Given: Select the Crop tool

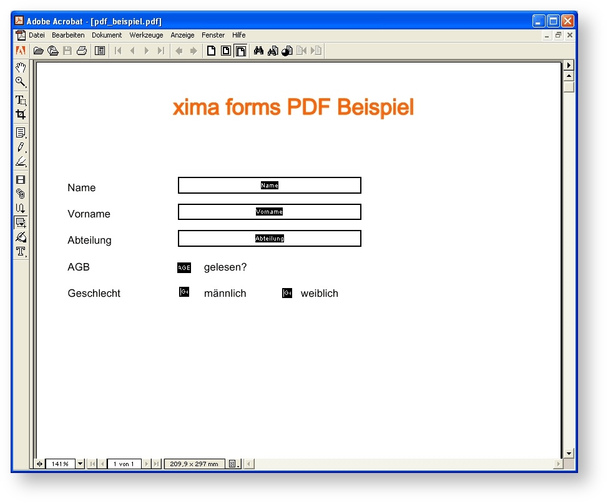Looking at the screenshot, I should click(x=21, y=114).
